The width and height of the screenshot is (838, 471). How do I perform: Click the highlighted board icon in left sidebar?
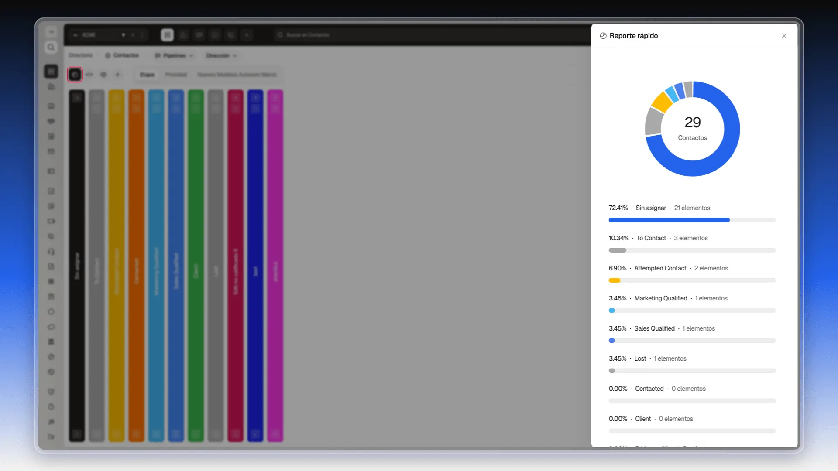click(51, 71)
